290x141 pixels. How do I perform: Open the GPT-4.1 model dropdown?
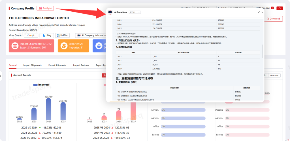point(135,12)
